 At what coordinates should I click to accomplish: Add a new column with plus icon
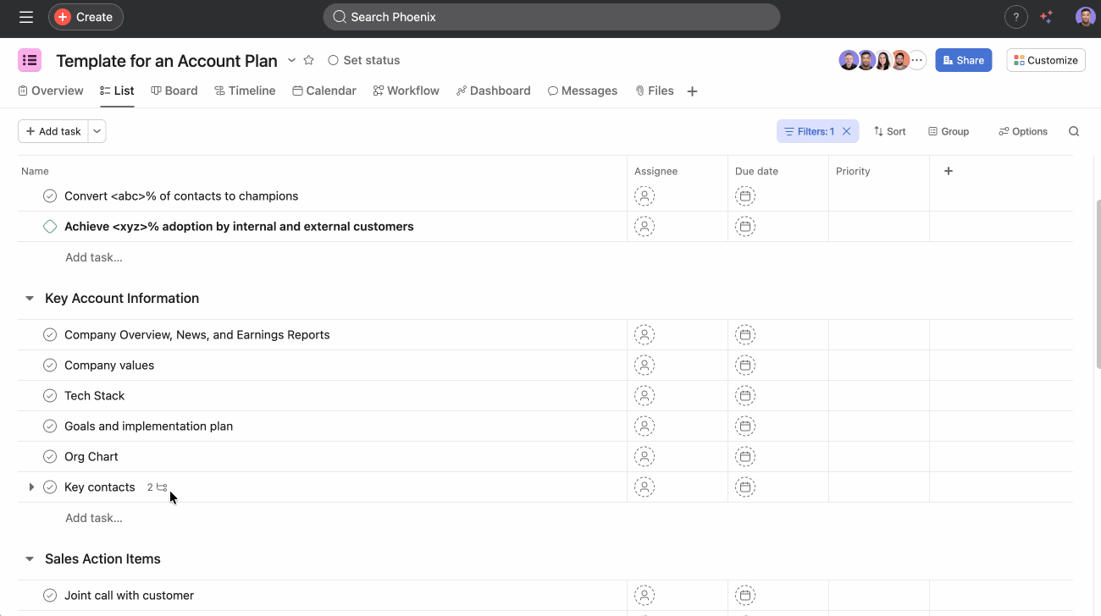coord(949,171)
